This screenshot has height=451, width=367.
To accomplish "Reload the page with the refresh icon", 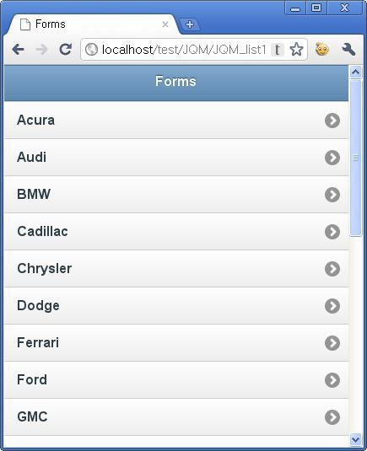I will click(65, 50).
